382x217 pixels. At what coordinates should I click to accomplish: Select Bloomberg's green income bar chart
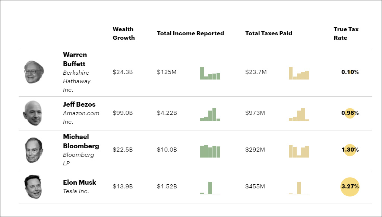(210, 151)
